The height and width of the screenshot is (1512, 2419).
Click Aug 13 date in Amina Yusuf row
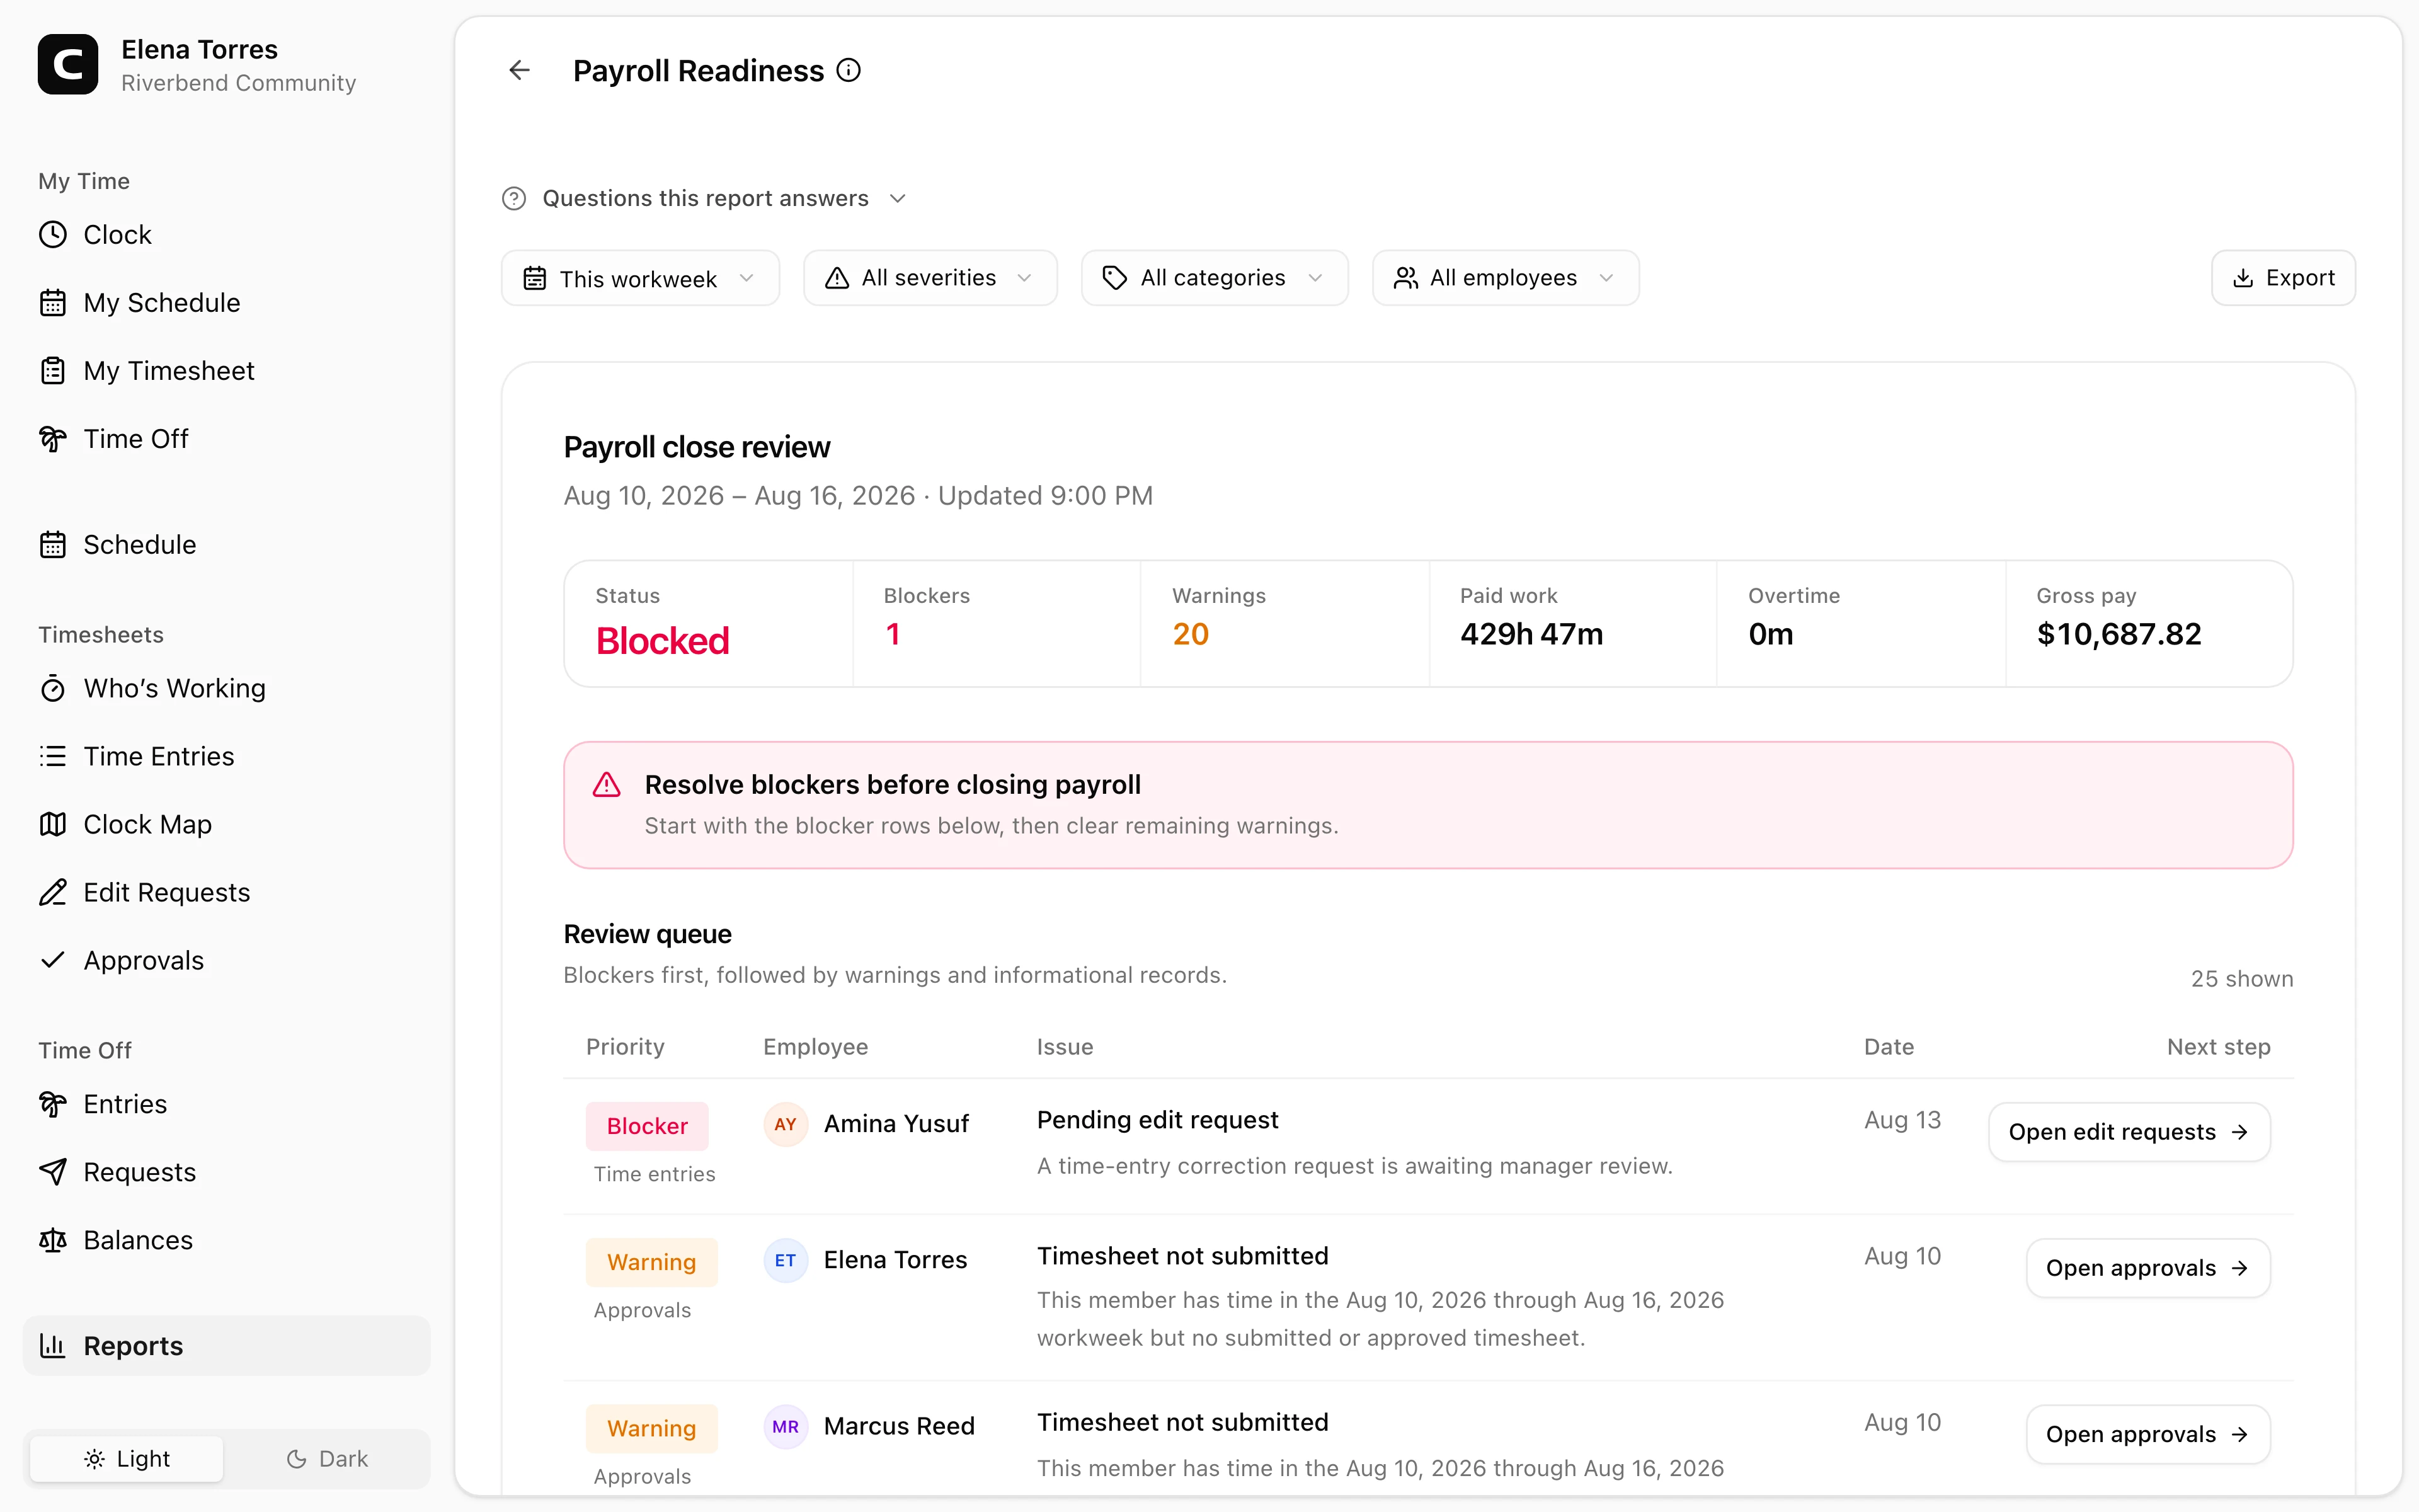(x=1902, y=1121)
